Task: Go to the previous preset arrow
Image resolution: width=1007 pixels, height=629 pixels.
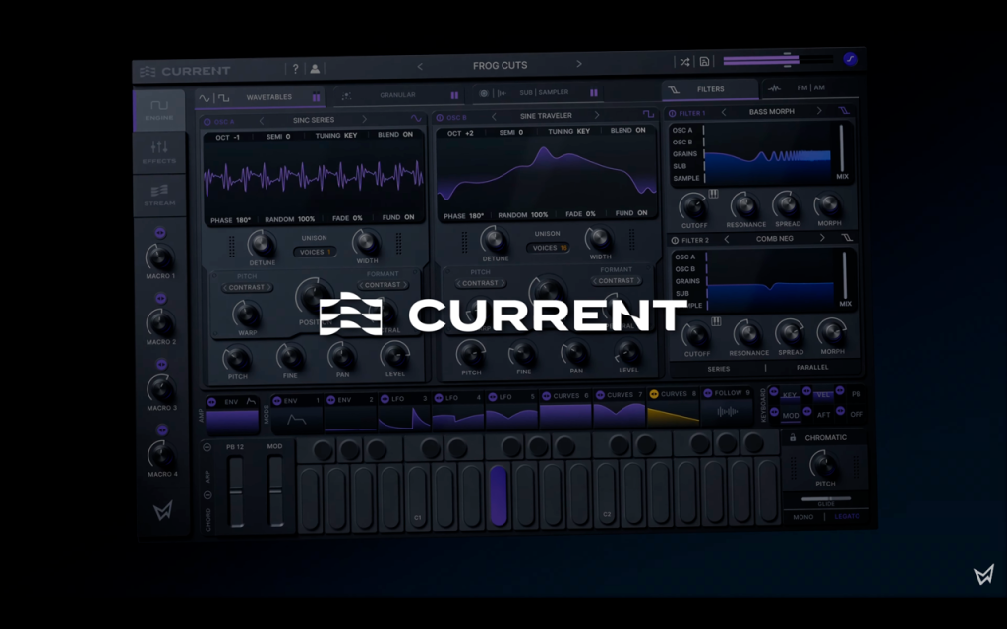Action: tap(420, 66)
